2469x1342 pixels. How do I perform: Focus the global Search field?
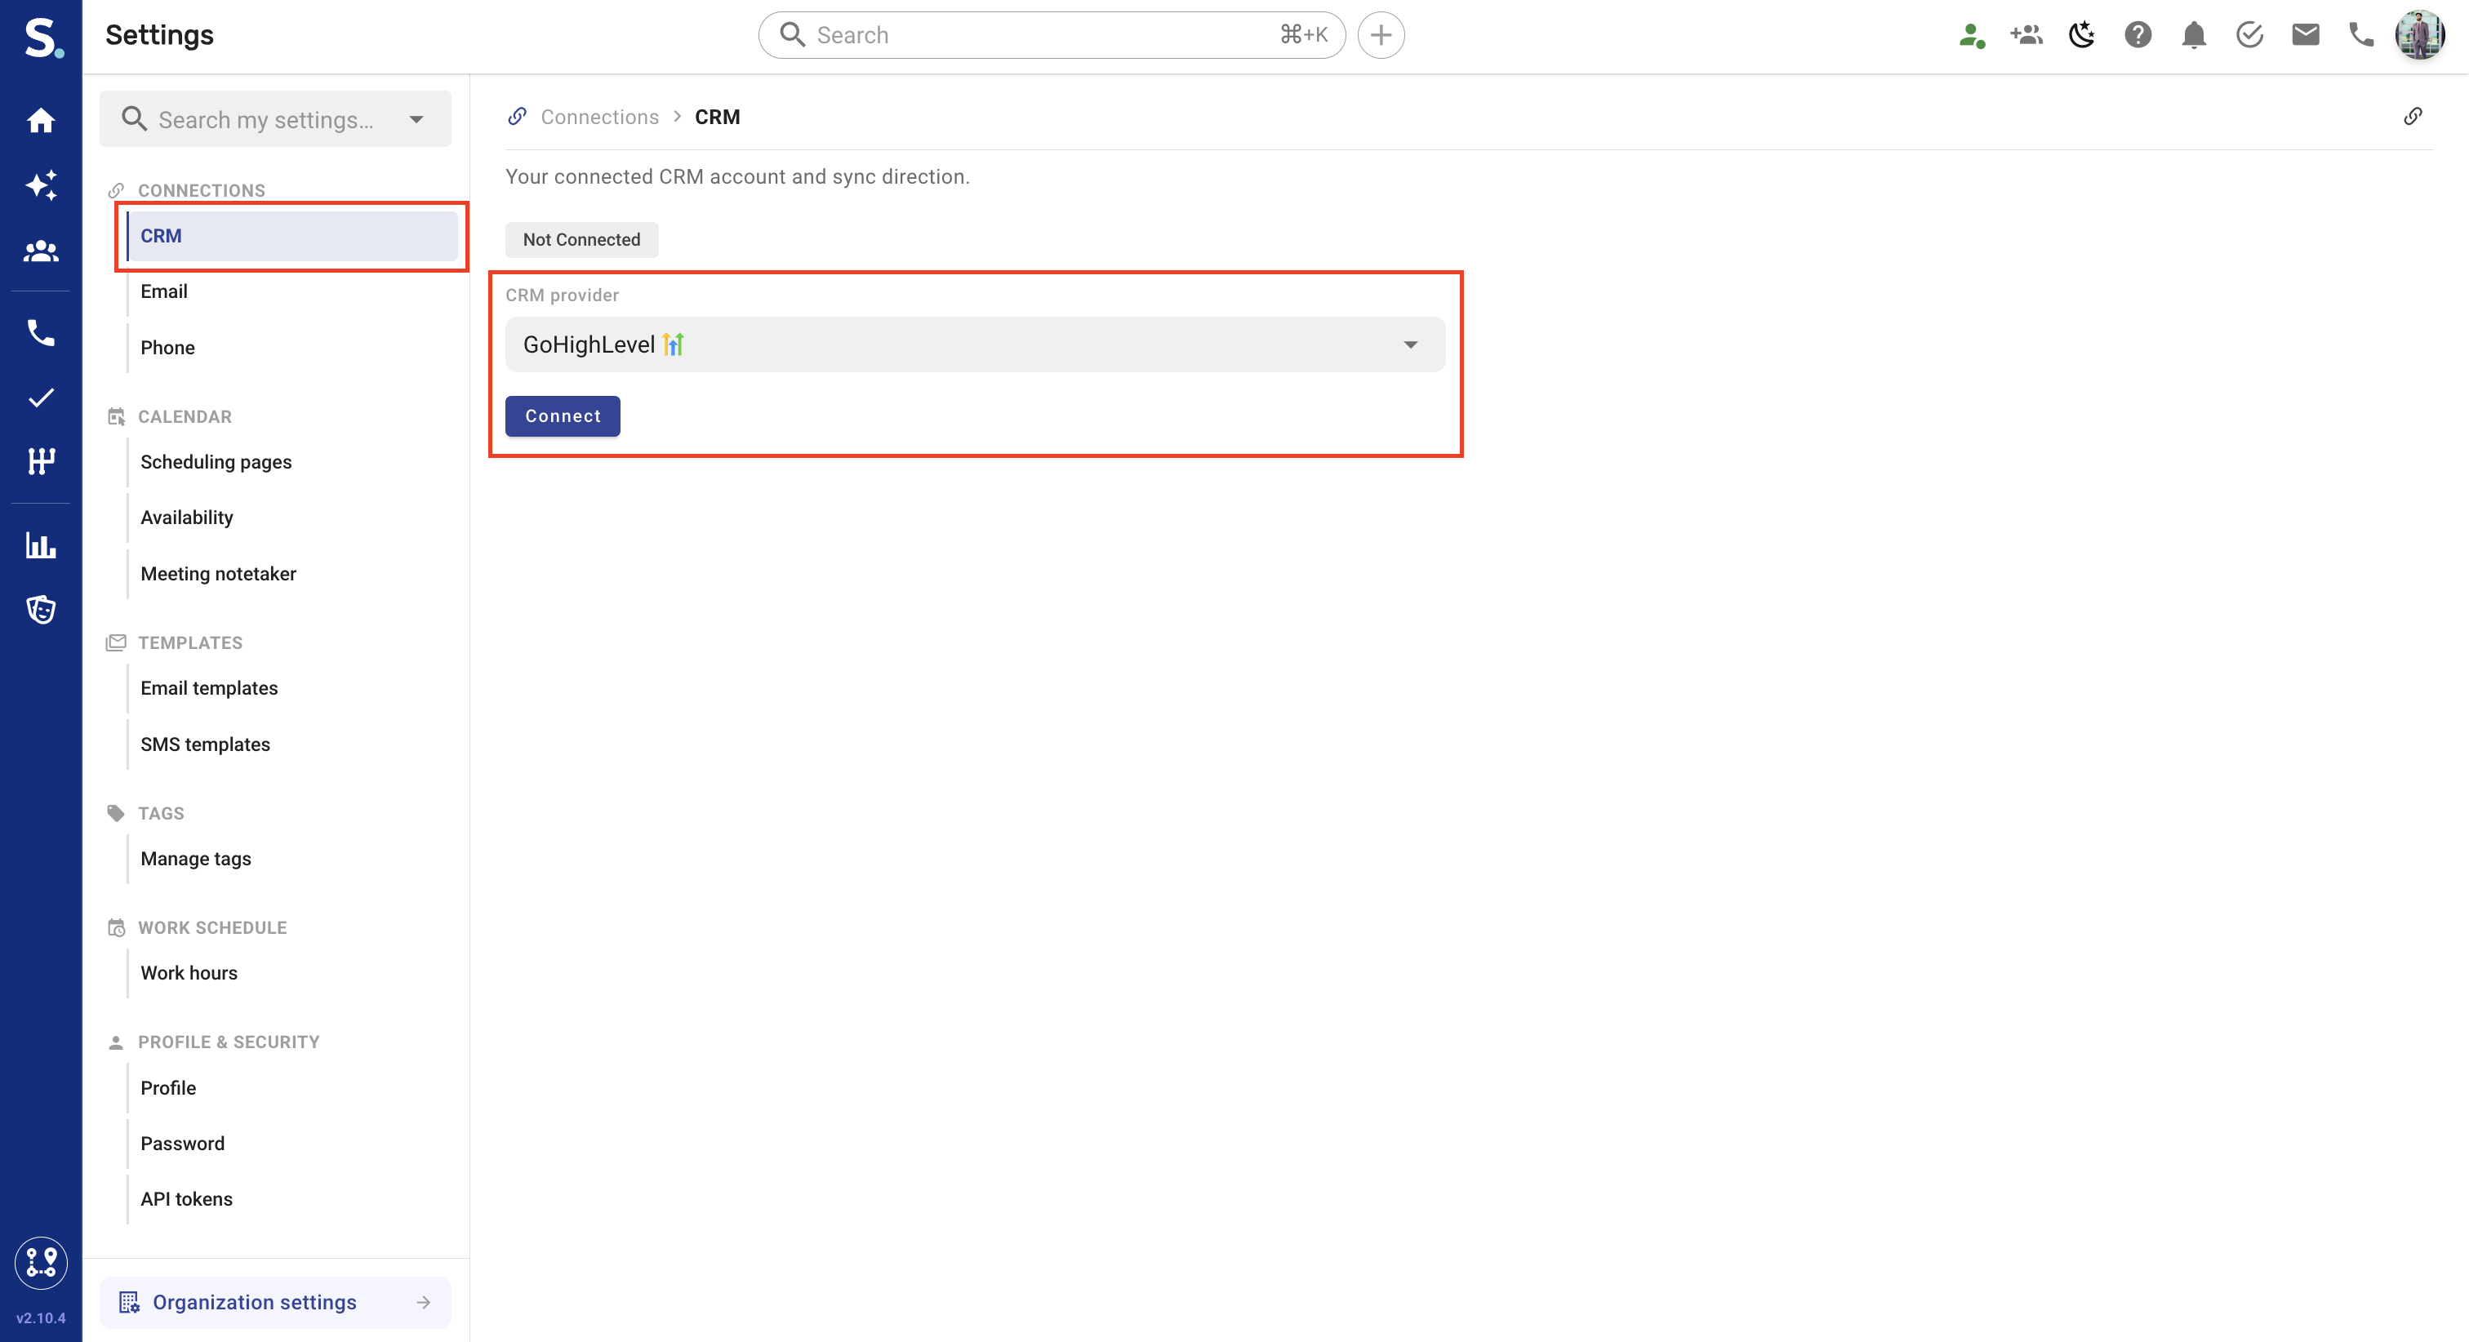click(1052, 35)
